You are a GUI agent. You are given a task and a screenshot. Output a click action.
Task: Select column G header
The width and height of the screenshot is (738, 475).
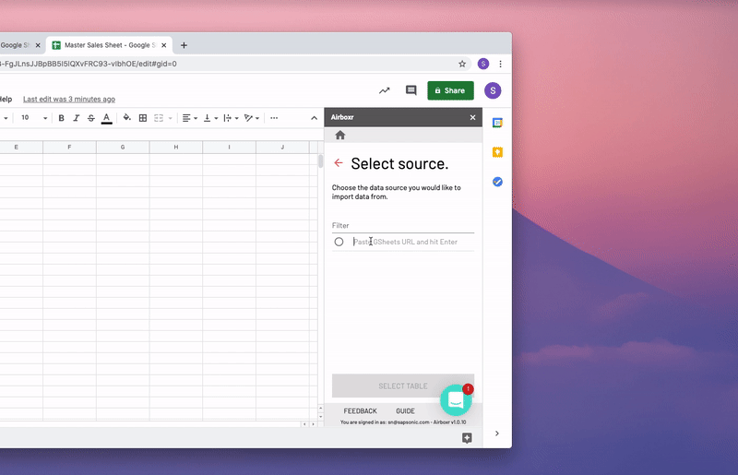click(123, 148)
